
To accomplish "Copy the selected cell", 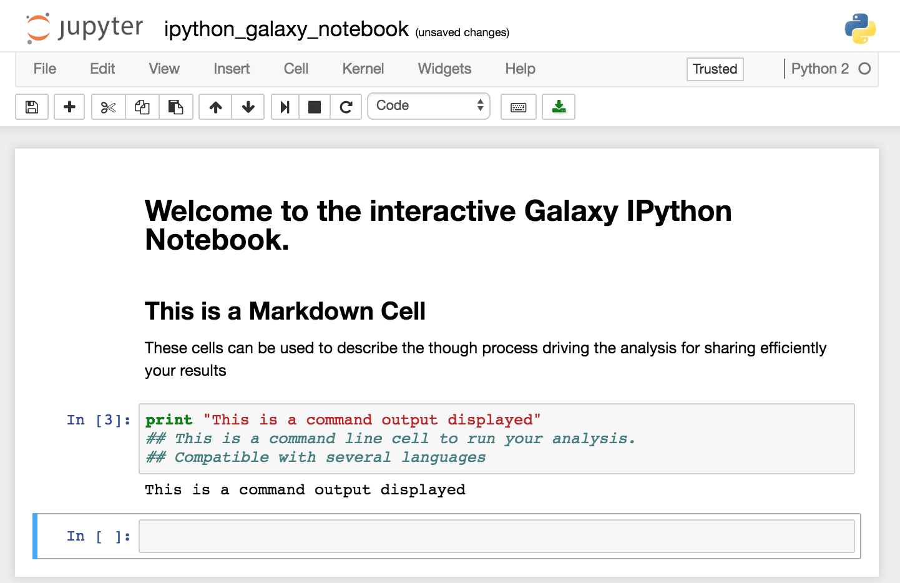I will pyautogui.click(x=142, y=106).
